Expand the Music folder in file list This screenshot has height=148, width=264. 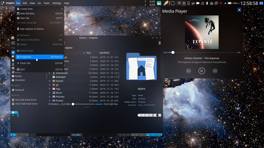tap(49, 93)
